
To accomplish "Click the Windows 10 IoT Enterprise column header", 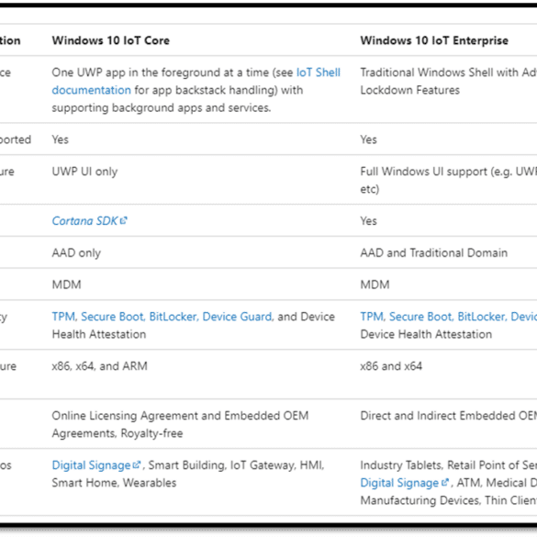I will pyautogui.click(x=434, y=40).
